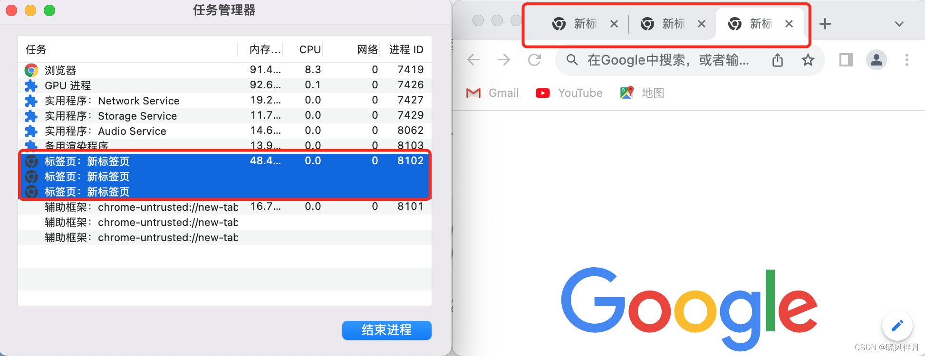Click process ID 7426
The height and width of the screenshot is (356, 925).
click(411, 85)
